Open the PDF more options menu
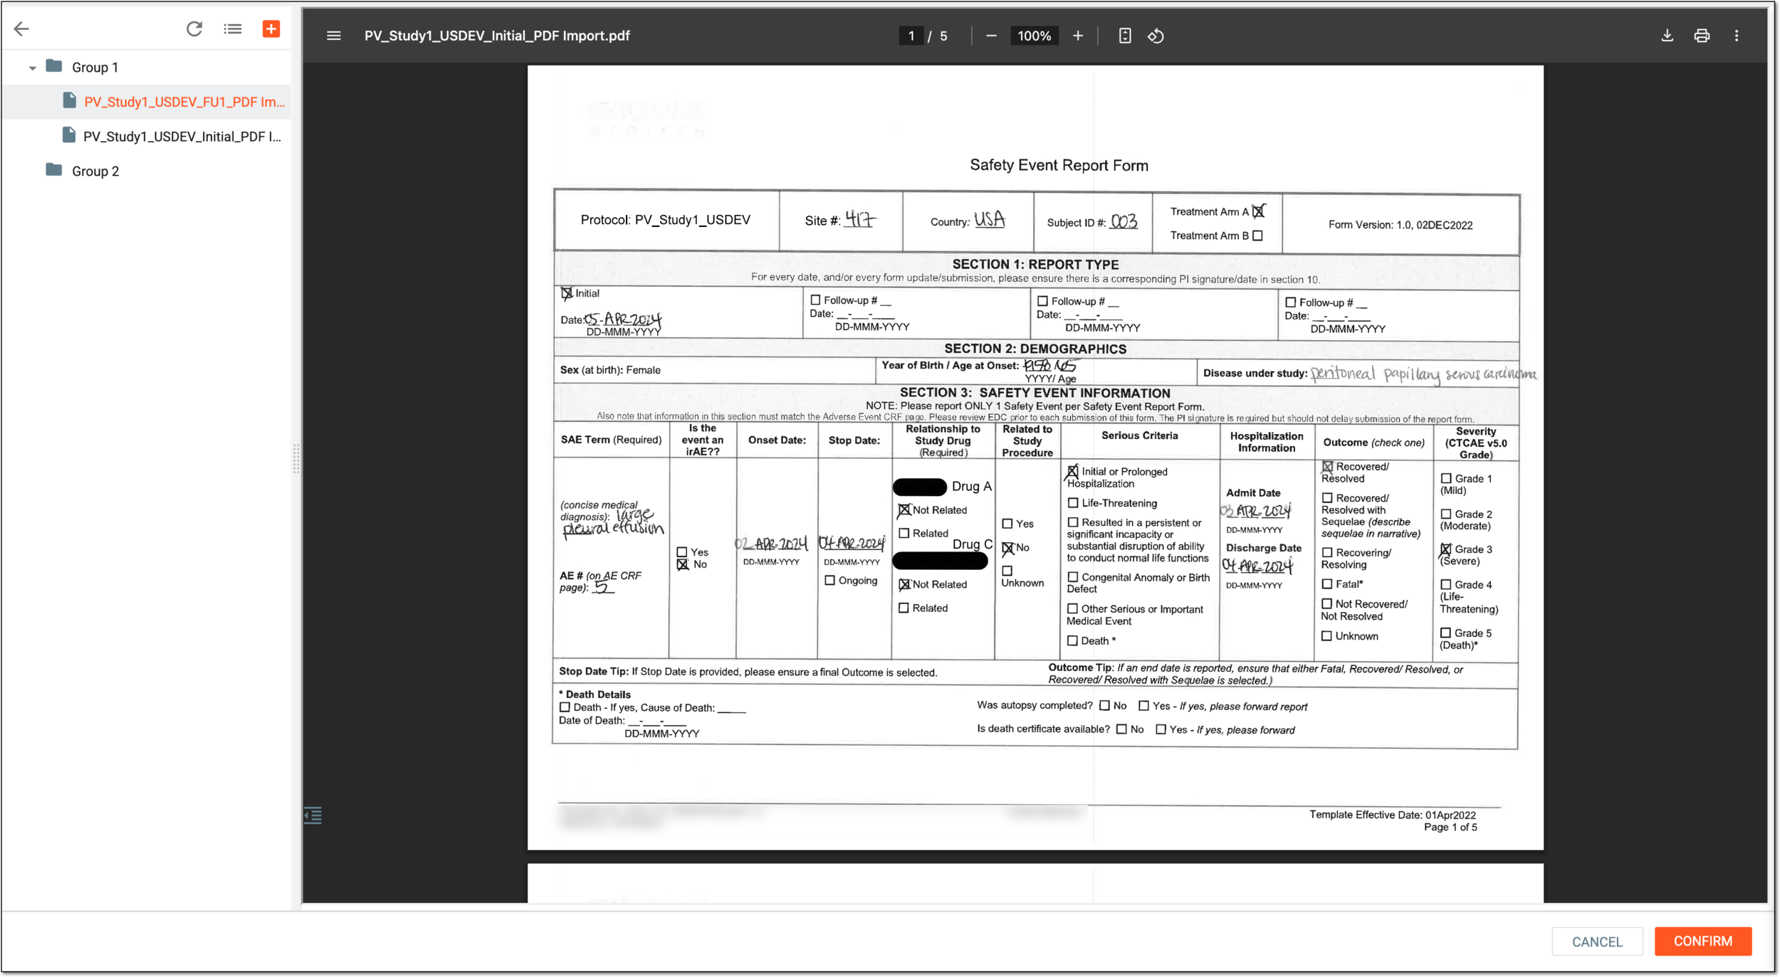The height and width of the screenshot is (977, 1780). click(x=1737, y=36)
